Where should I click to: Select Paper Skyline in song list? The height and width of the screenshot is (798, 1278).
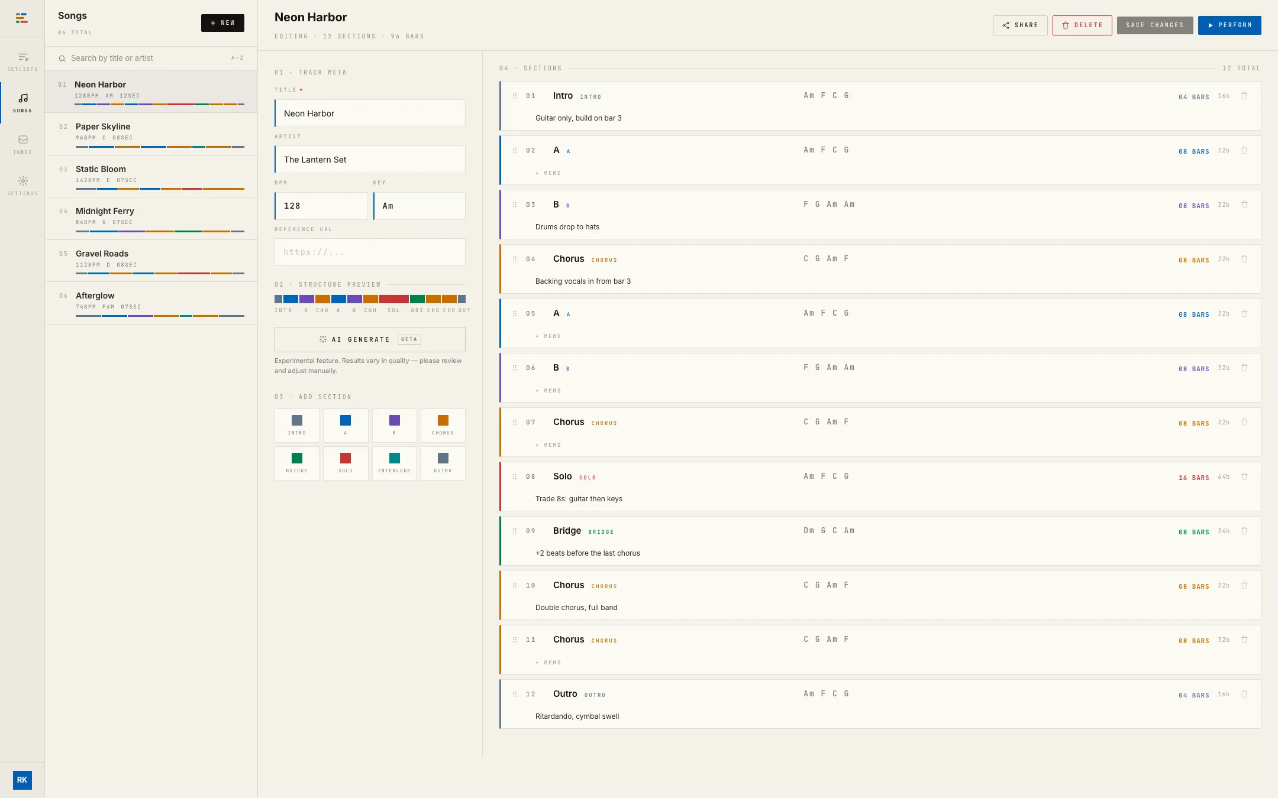tap(151, 134)
